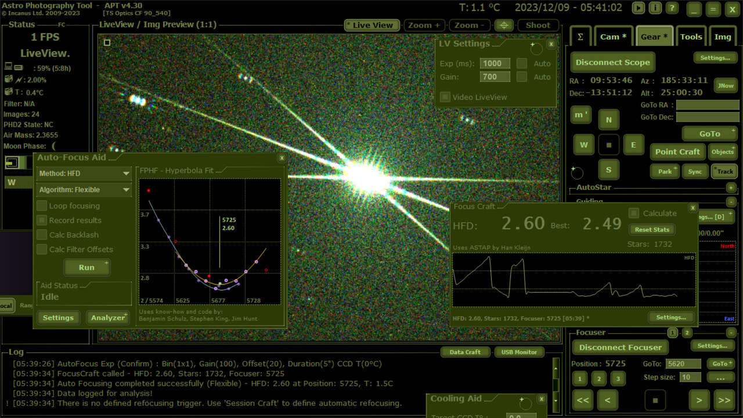Slew the telescope south with S
The image size is (743, 418).
pyautogui.click(x=608, y=170)
